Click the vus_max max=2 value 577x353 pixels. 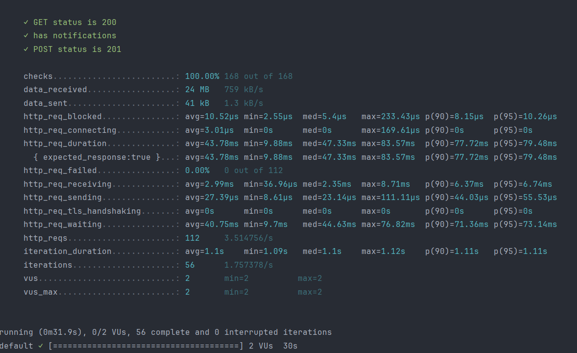point(310,292)
